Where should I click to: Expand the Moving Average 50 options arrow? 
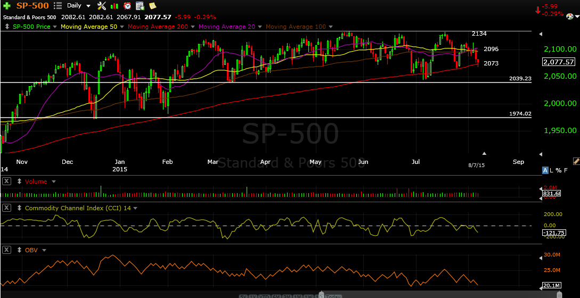pos(121,27)
